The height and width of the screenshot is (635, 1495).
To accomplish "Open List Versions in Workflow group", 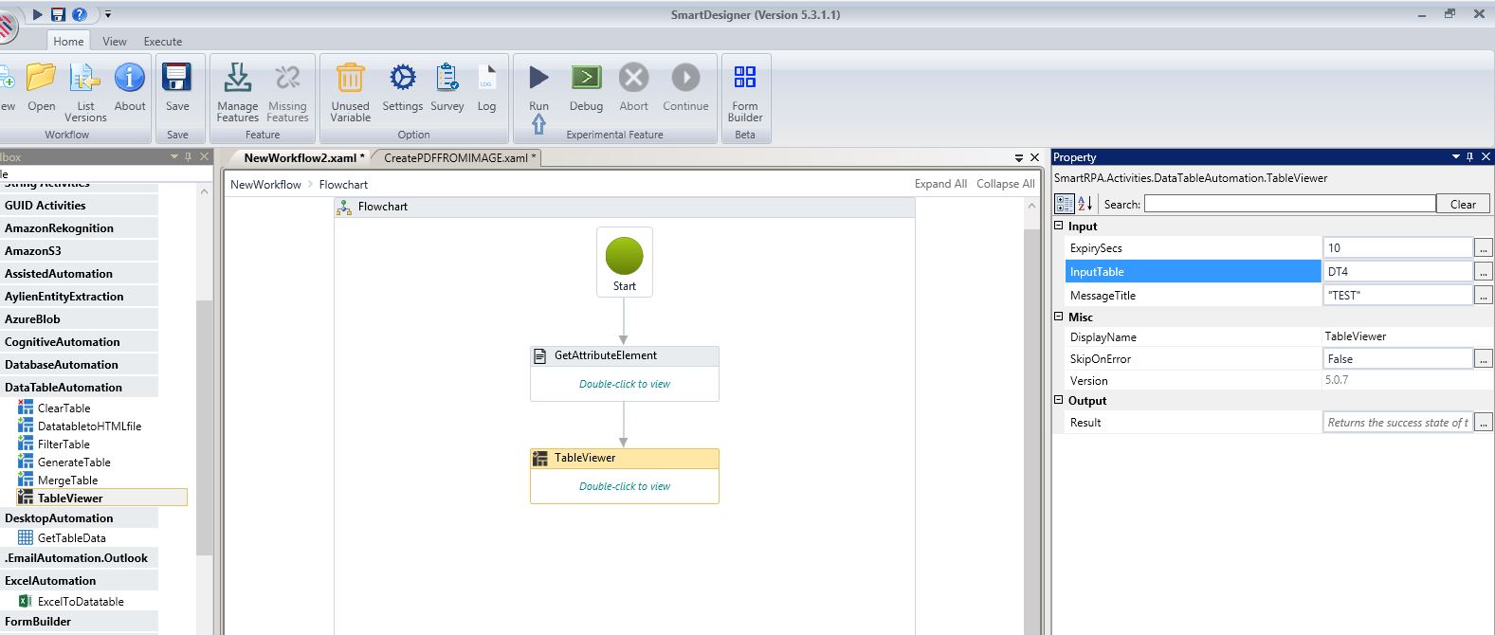I will point(85,78).
